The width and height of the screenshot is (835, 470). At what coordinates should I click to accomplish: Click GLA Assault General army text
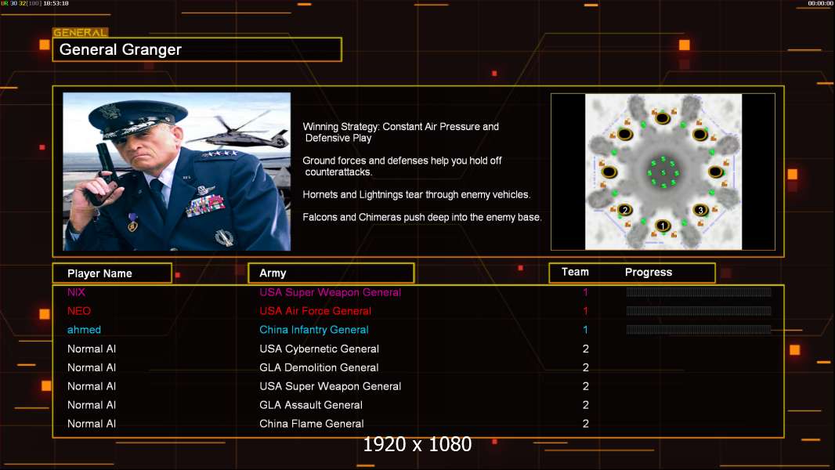pyautogui.click(x=311, y=405)
